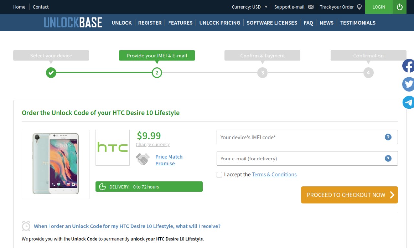Open the Twitter share icon
414x248 pixels.
click(408, 84)
